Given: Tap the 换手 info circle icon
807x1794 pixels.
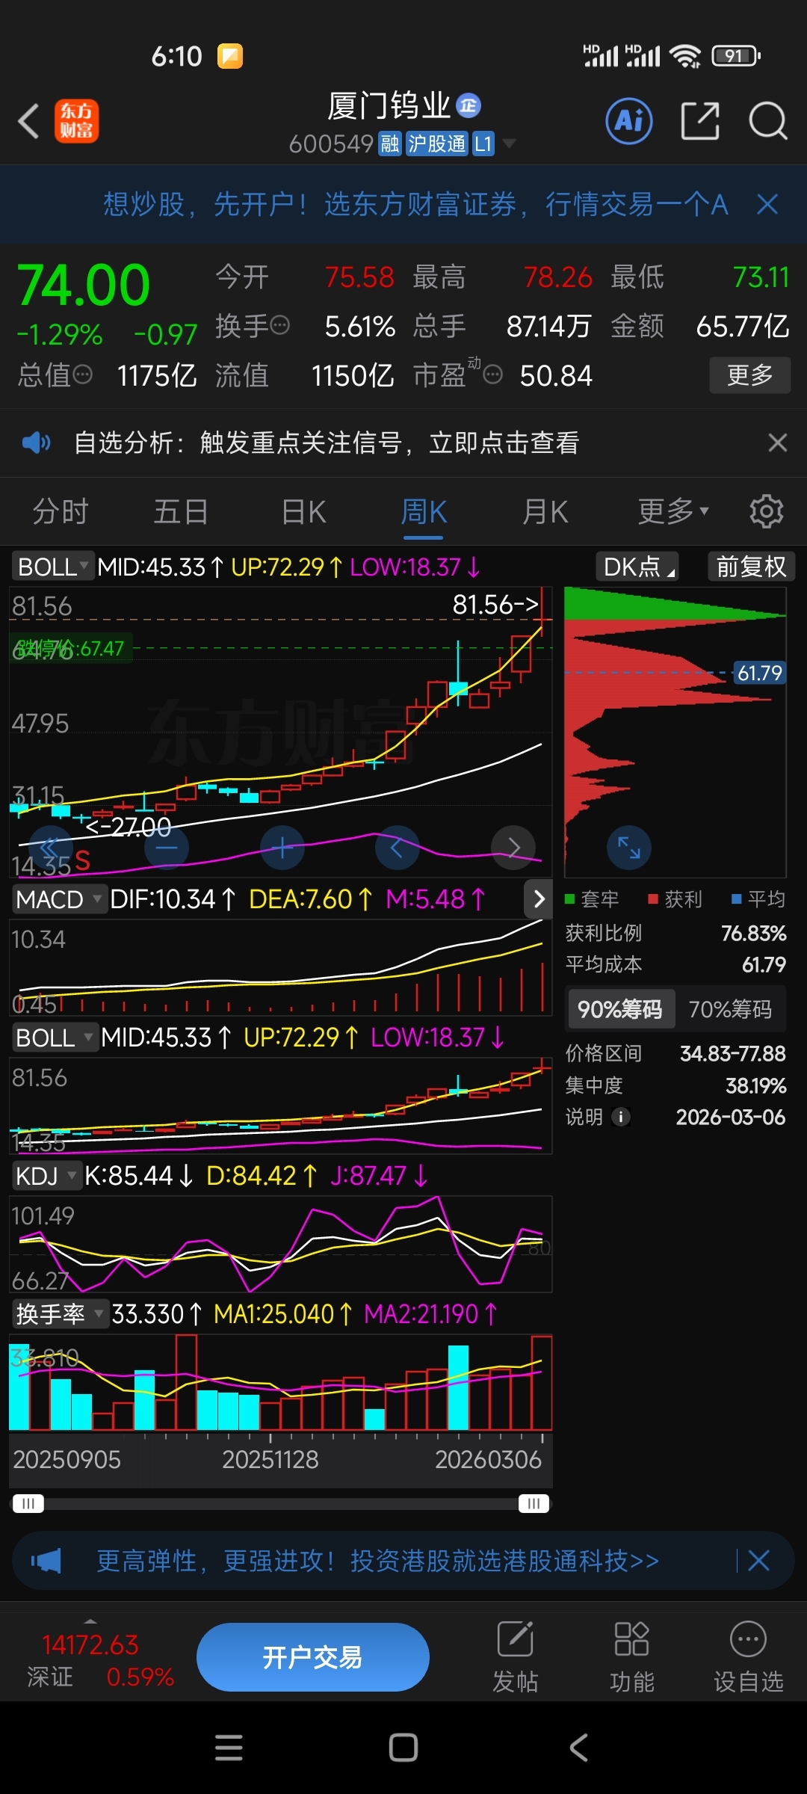Looking at the screenshot, I should tap(279, 325).
